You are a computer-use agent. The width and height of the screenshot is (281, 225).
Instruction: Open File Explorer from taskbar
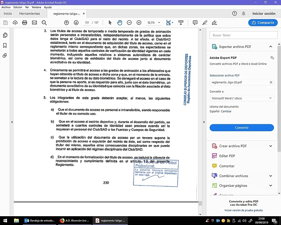(x=16, y=221)
